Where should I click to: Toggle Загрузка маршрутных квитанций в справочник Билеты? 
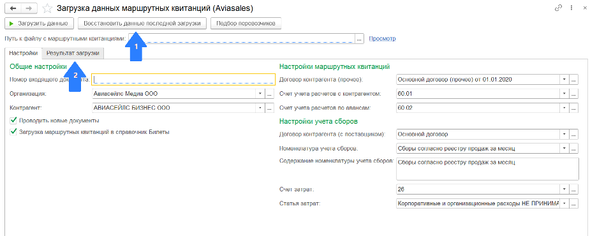click(x=13, y=132)
